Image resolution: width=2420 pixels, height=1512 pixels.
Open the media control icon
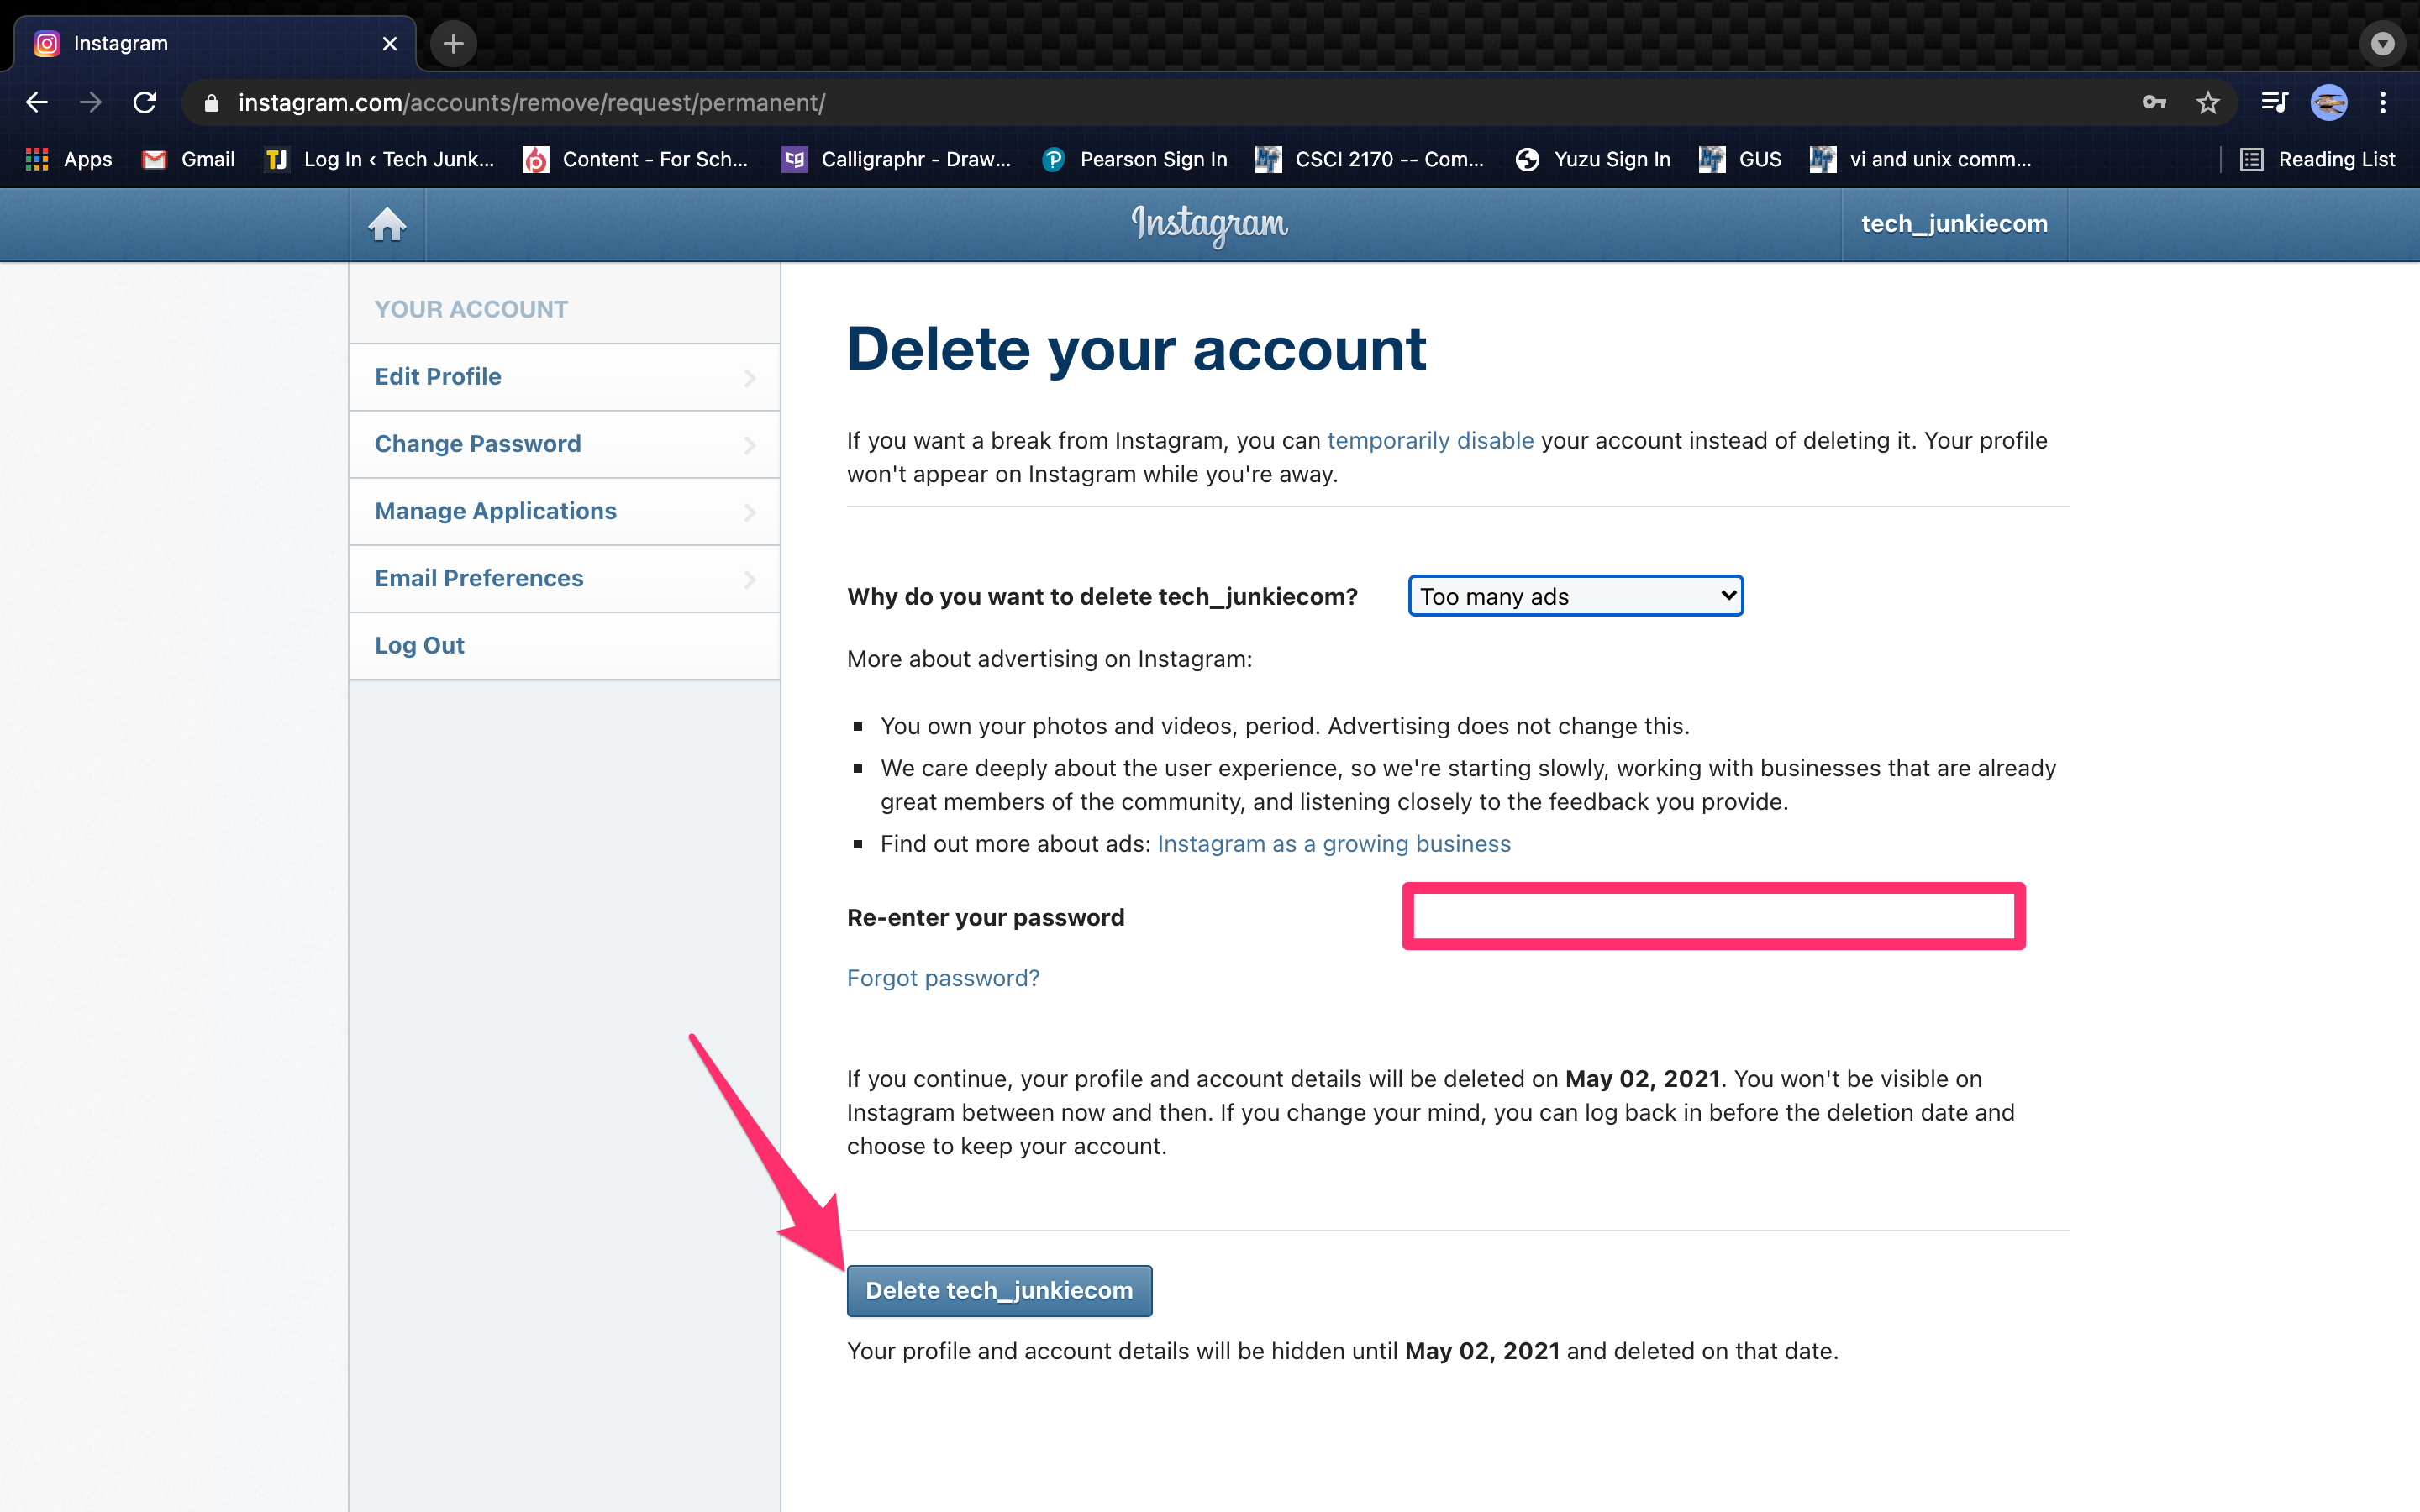(x=2274, y=102)
